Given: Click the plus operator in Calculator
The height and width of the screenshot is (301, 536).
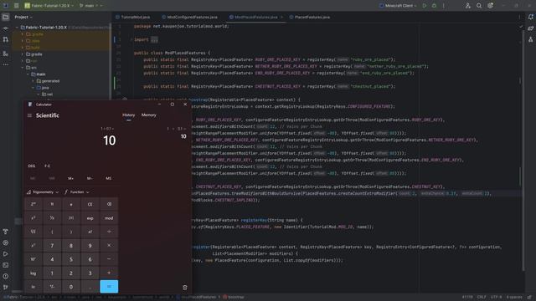Looking at the screenshot, I should 109,273.
